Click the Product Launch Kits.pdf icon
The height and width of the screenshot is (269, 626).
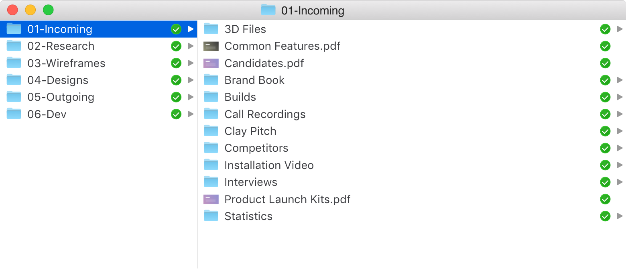[211, 199]
